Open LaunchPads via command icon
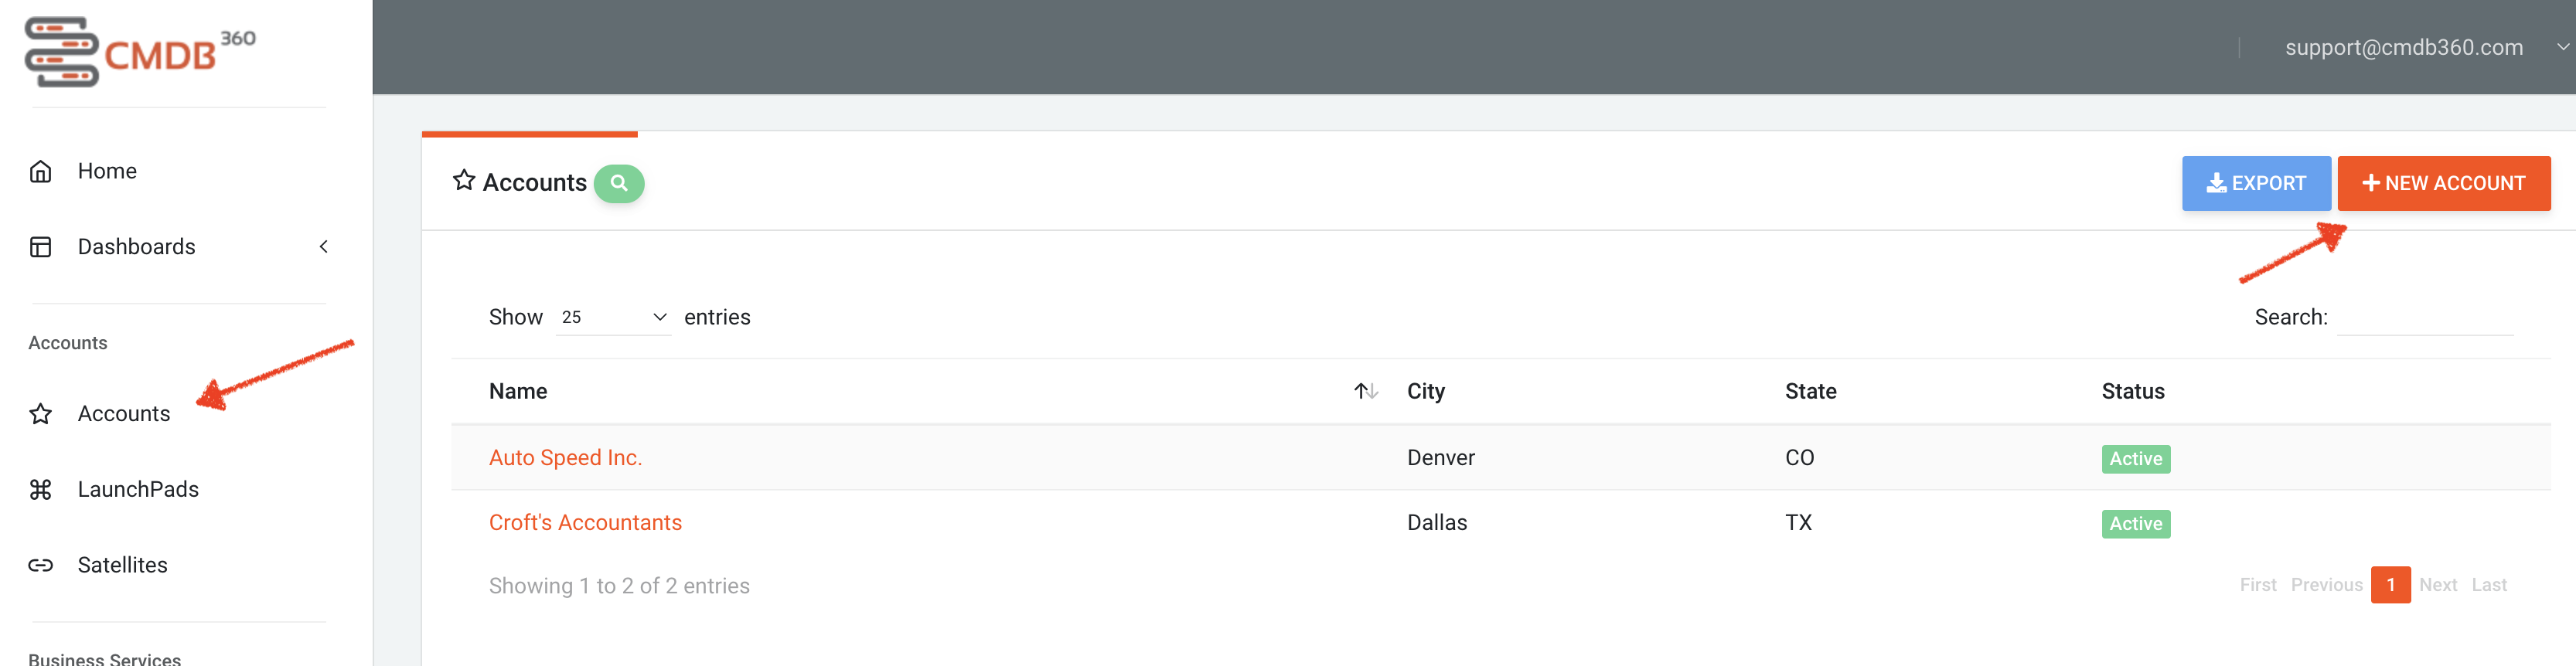The height and width of the screenshot is (666, 2576). [x=40, y=489]
